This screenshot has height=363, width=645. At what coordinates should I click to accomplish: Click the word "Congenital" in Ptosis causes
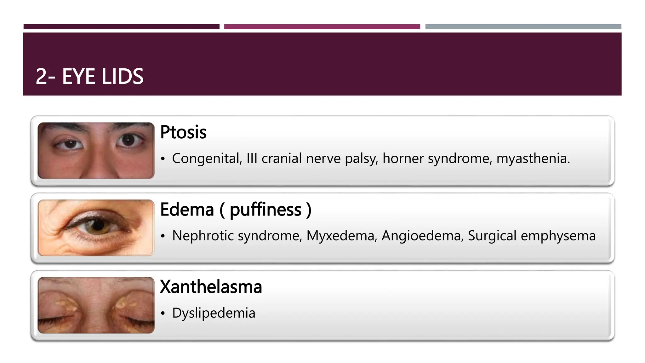coord(207,158)
